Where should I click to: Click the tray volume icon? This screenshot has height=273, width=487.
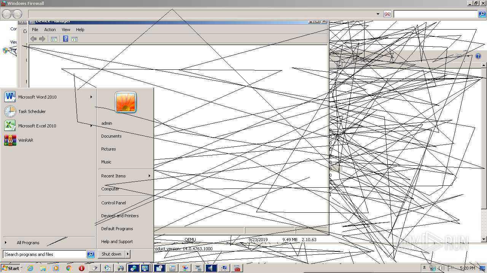[441, 268]
